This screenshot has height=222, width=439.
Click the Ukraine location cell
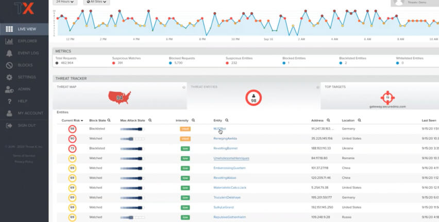coord(347,149)
